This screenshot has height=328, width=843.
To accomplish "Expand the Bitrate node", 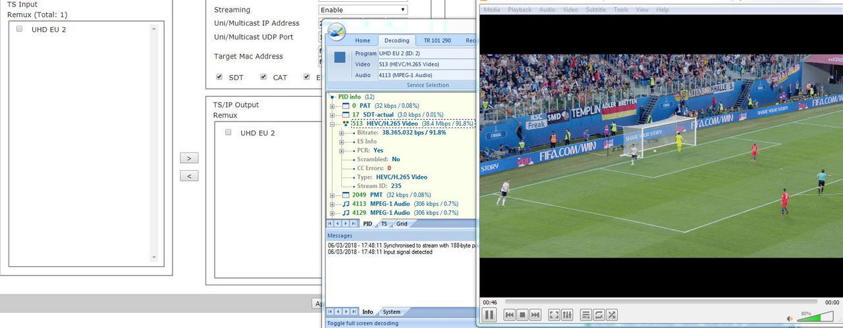I will pyautogui.click(x=342, y=133).
